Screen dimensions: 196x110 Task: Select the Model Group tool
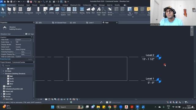coord(110,11)
